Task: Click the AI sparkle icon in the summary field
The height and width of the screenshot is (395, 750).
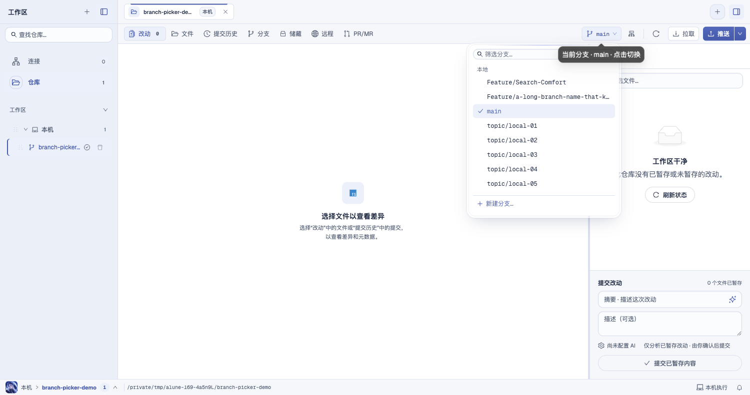Action: [x=732, y=300]
